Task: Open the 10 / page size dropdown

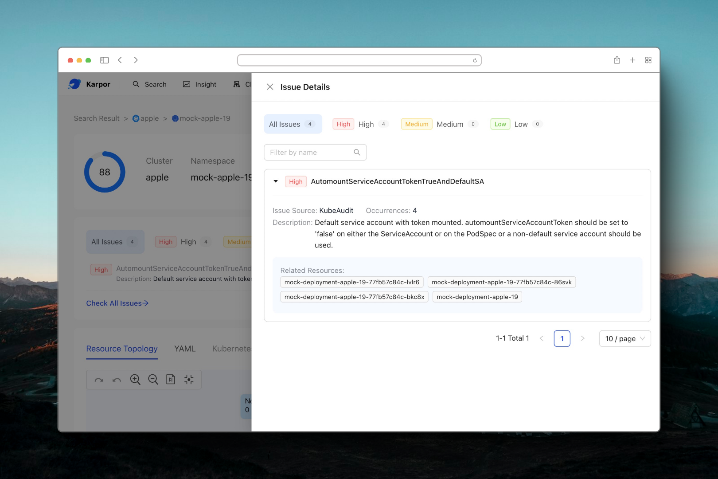Action: click(x=624, y=338)
